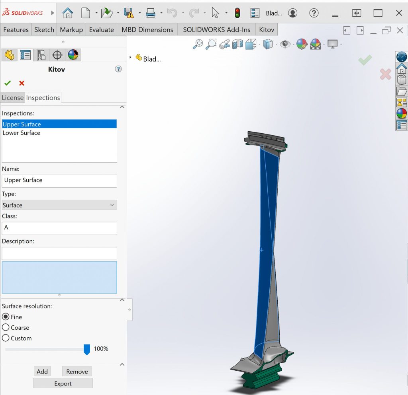Click the Remove button
The width and height of the screenshot is (408, 395).
tap(77, 371)
